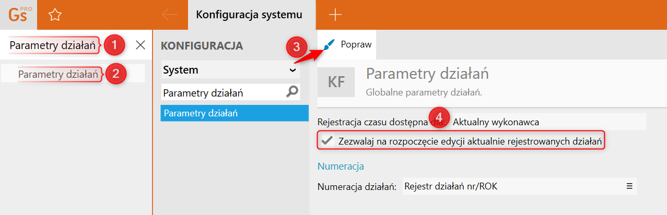Click the KF avatar tile
The width and height of the screenshot is (667, 215).
(x=336, y=82)
